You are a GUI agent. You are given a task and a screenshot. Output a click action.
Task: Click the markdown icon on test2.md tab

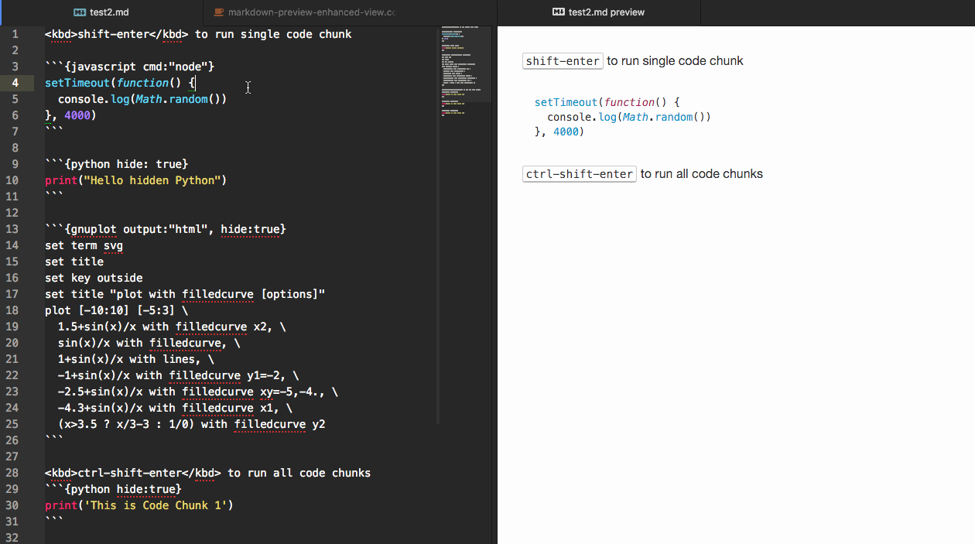[x=80, y=12]
